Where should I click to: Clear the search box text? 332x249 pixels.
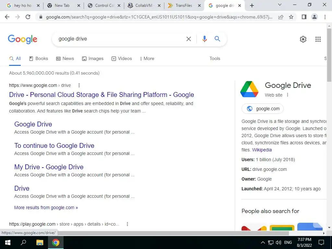click(x=188, y=39)
